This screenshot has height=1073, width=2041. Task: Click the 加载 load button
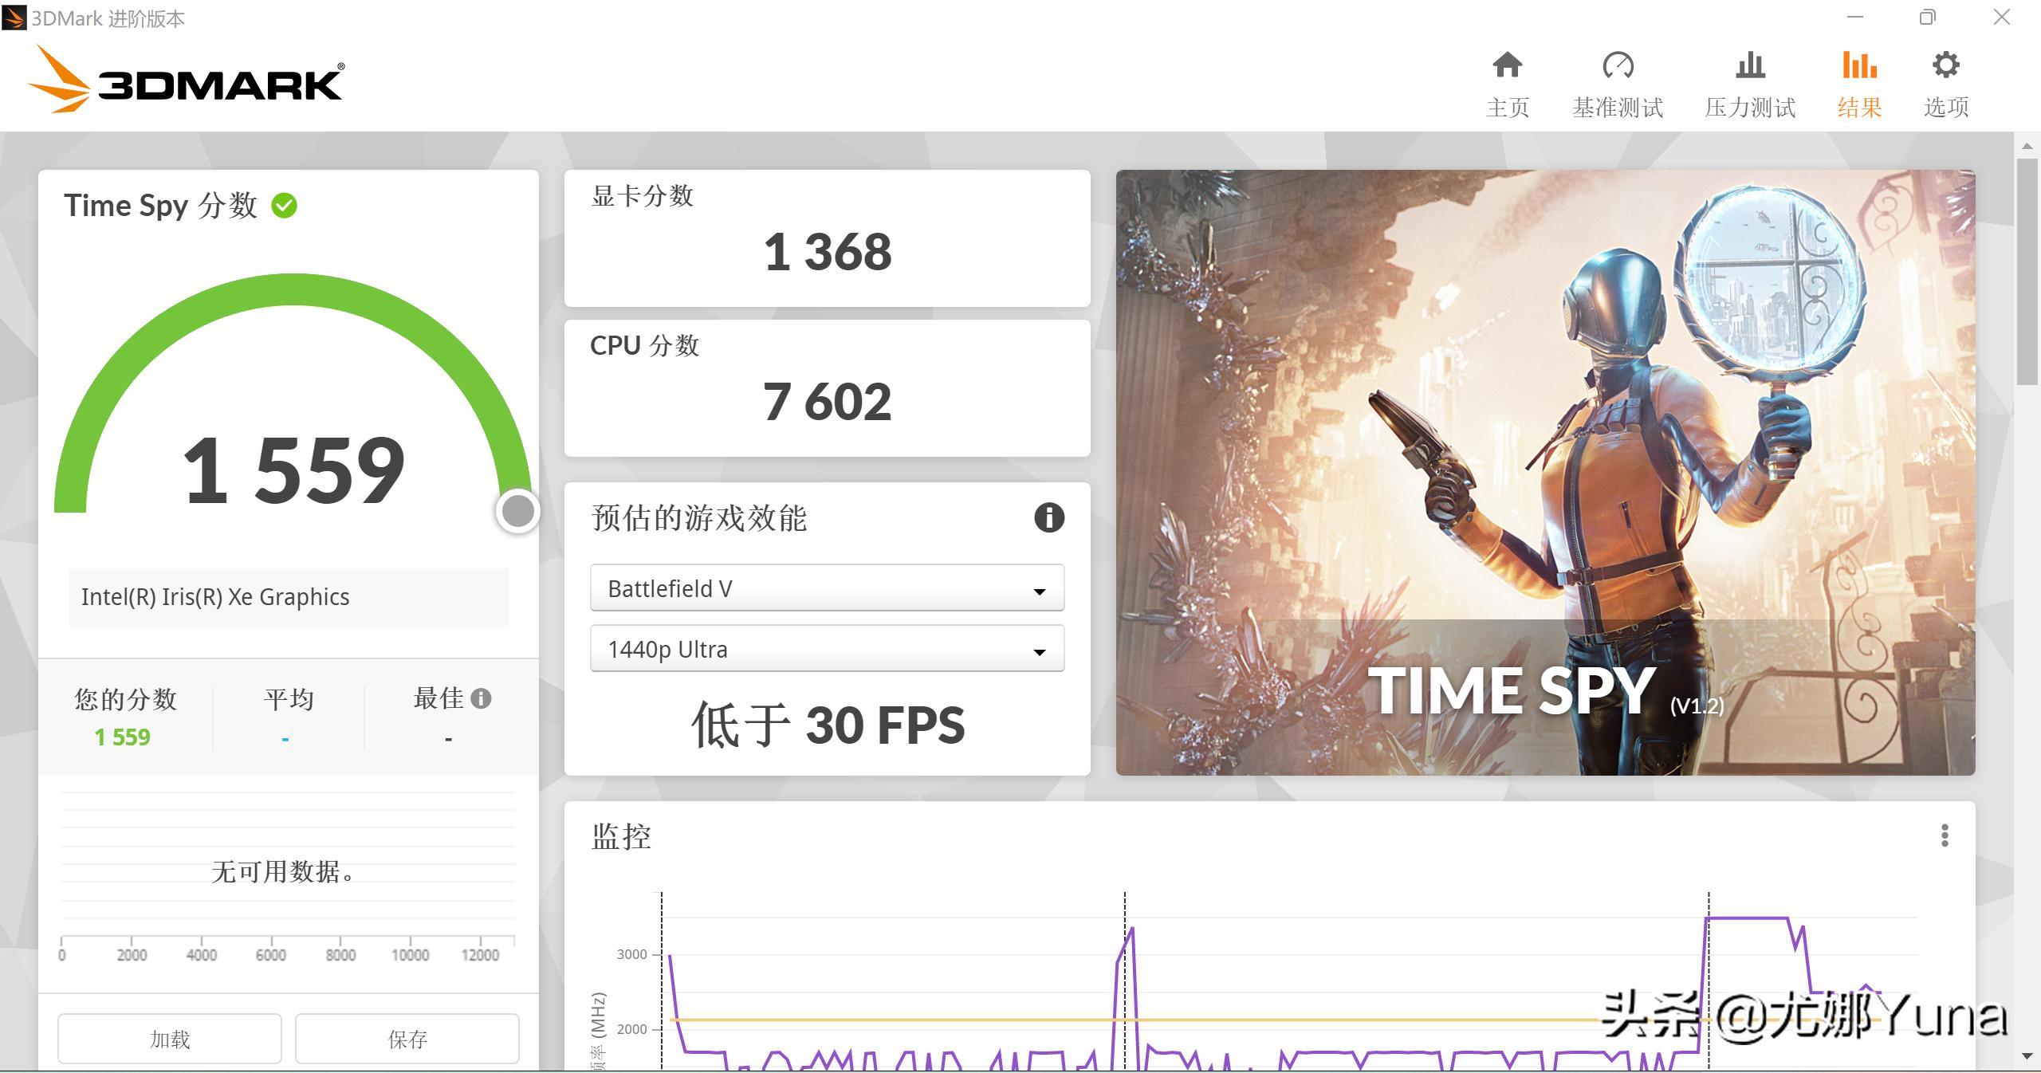pos(170,1039)
